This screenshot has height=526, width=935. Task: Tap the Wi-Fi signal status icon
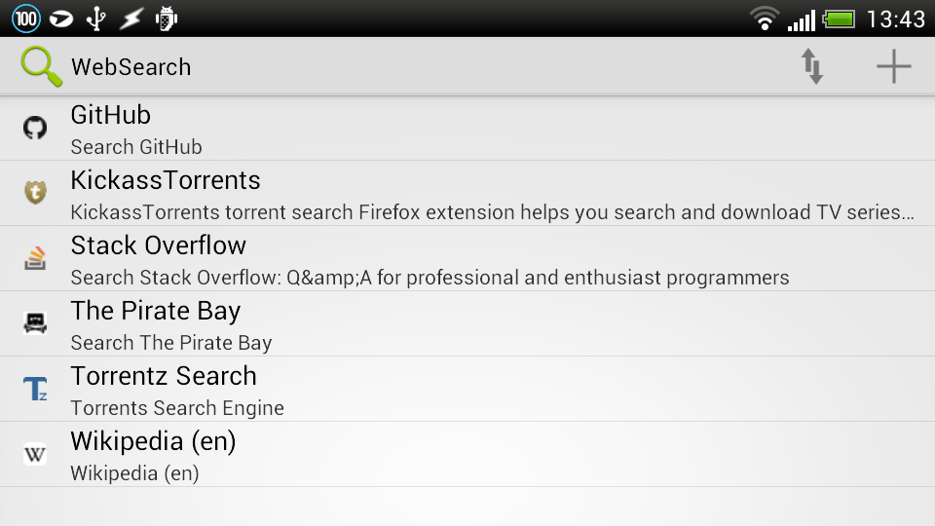(x=765, y=19)
